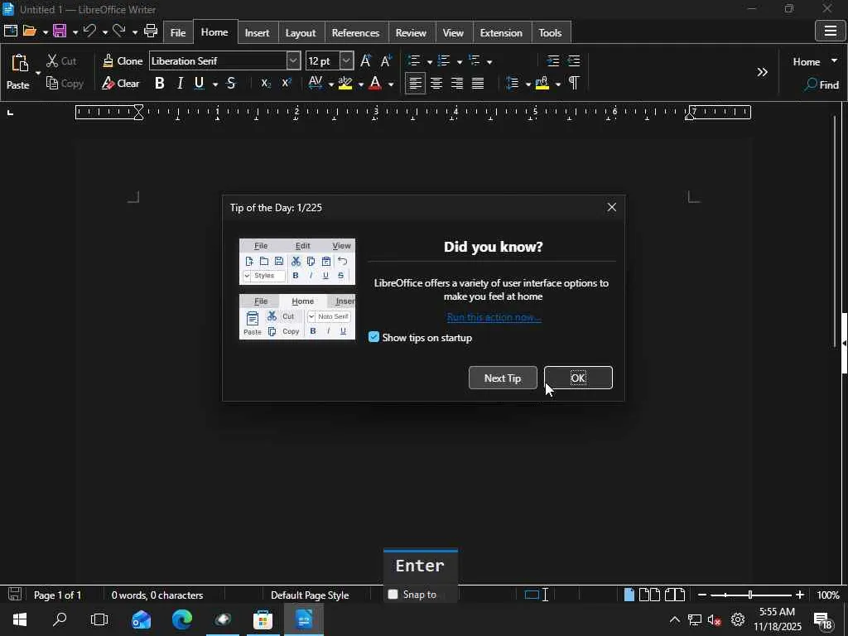Apply Subscript formatting
848x636 pixels.
pos(266,84)
